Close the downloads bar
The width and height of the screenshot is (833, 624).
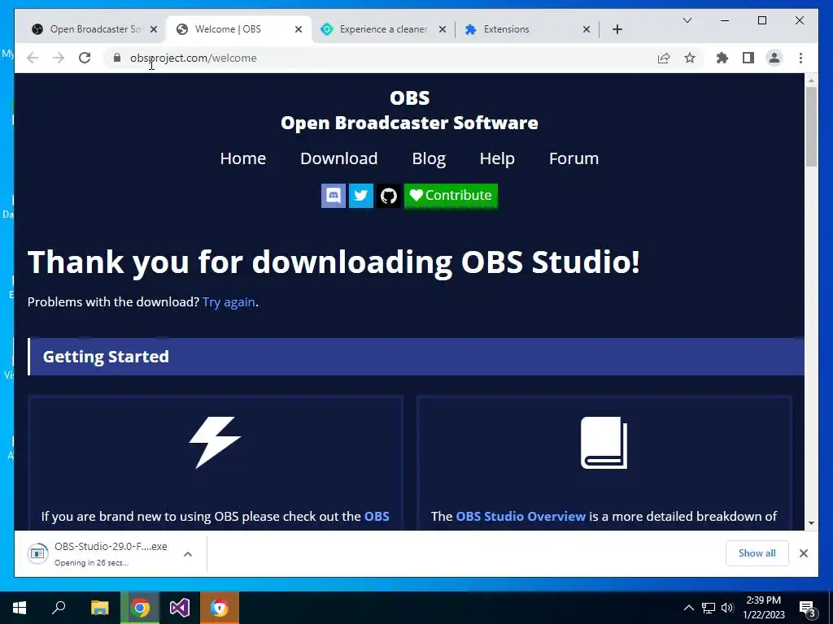coord(804,553)
